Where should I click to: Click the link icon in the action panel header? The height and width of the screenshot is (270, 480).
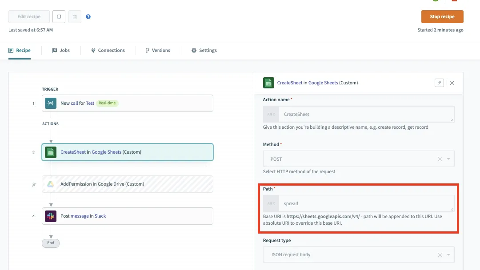(x=439, y=83)
